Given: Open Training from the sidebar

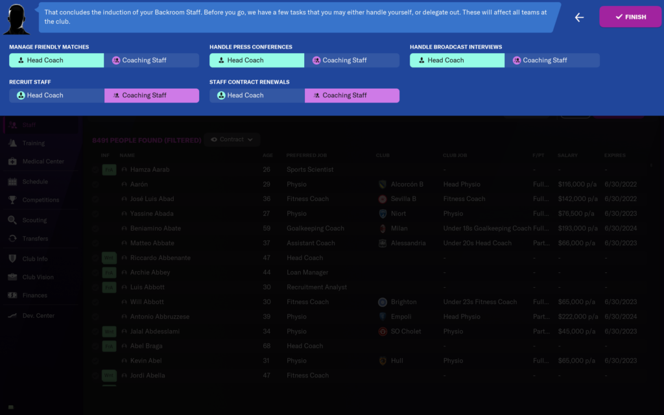Looking at the screenshot, I should (34, 143).
